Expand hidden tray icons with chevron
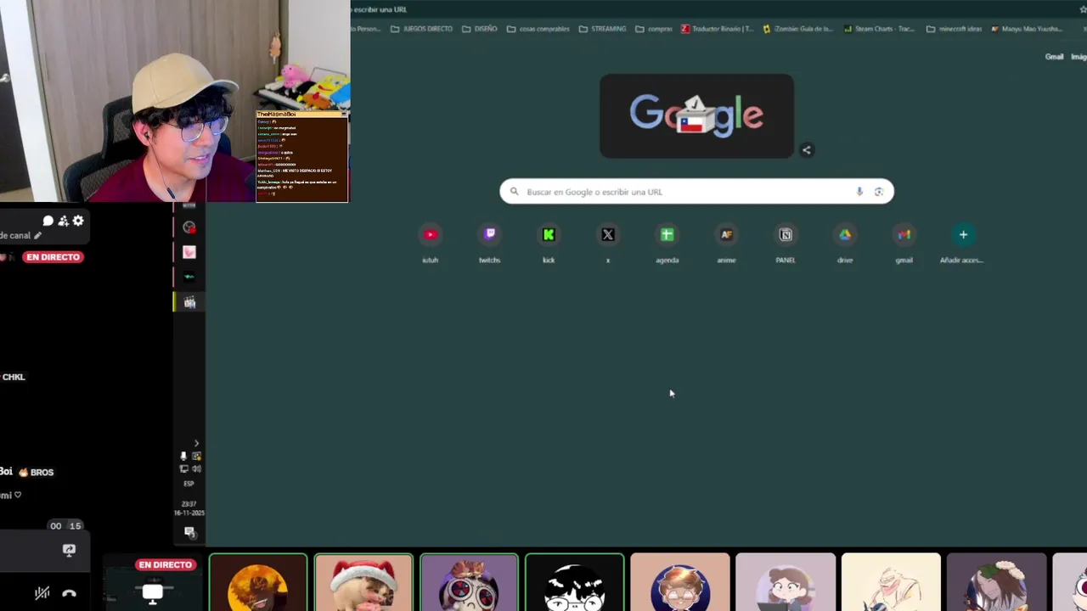1087x611 pixels. tap(196, 443)
